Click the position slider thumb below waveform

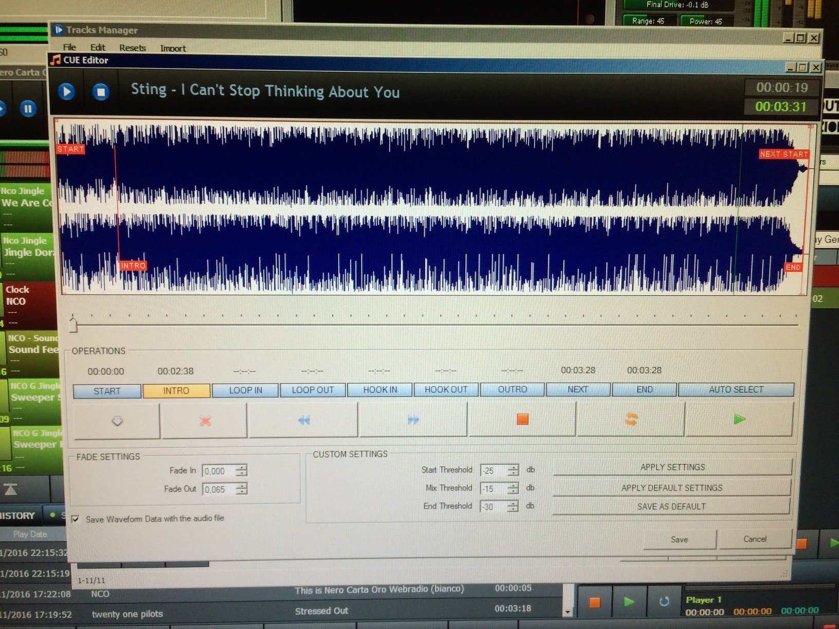pos(73,325)
